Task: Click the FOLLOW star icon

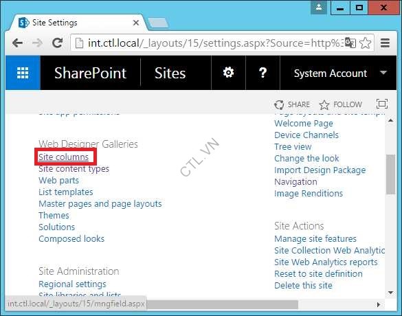Action: (x=324, y=105)
